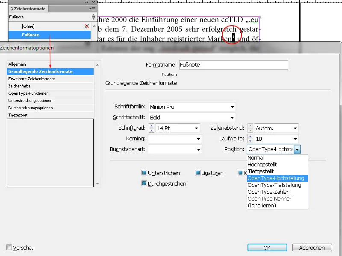
Task: Choose OpenType-Hochstellung in the Position list
Action: [277, 178]
